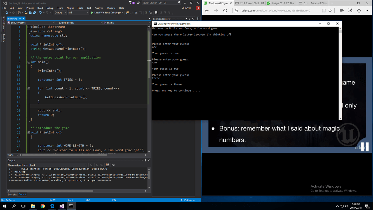Click the Save All toolbar icon
Screen dimensions: 373x210
point(35,13)
